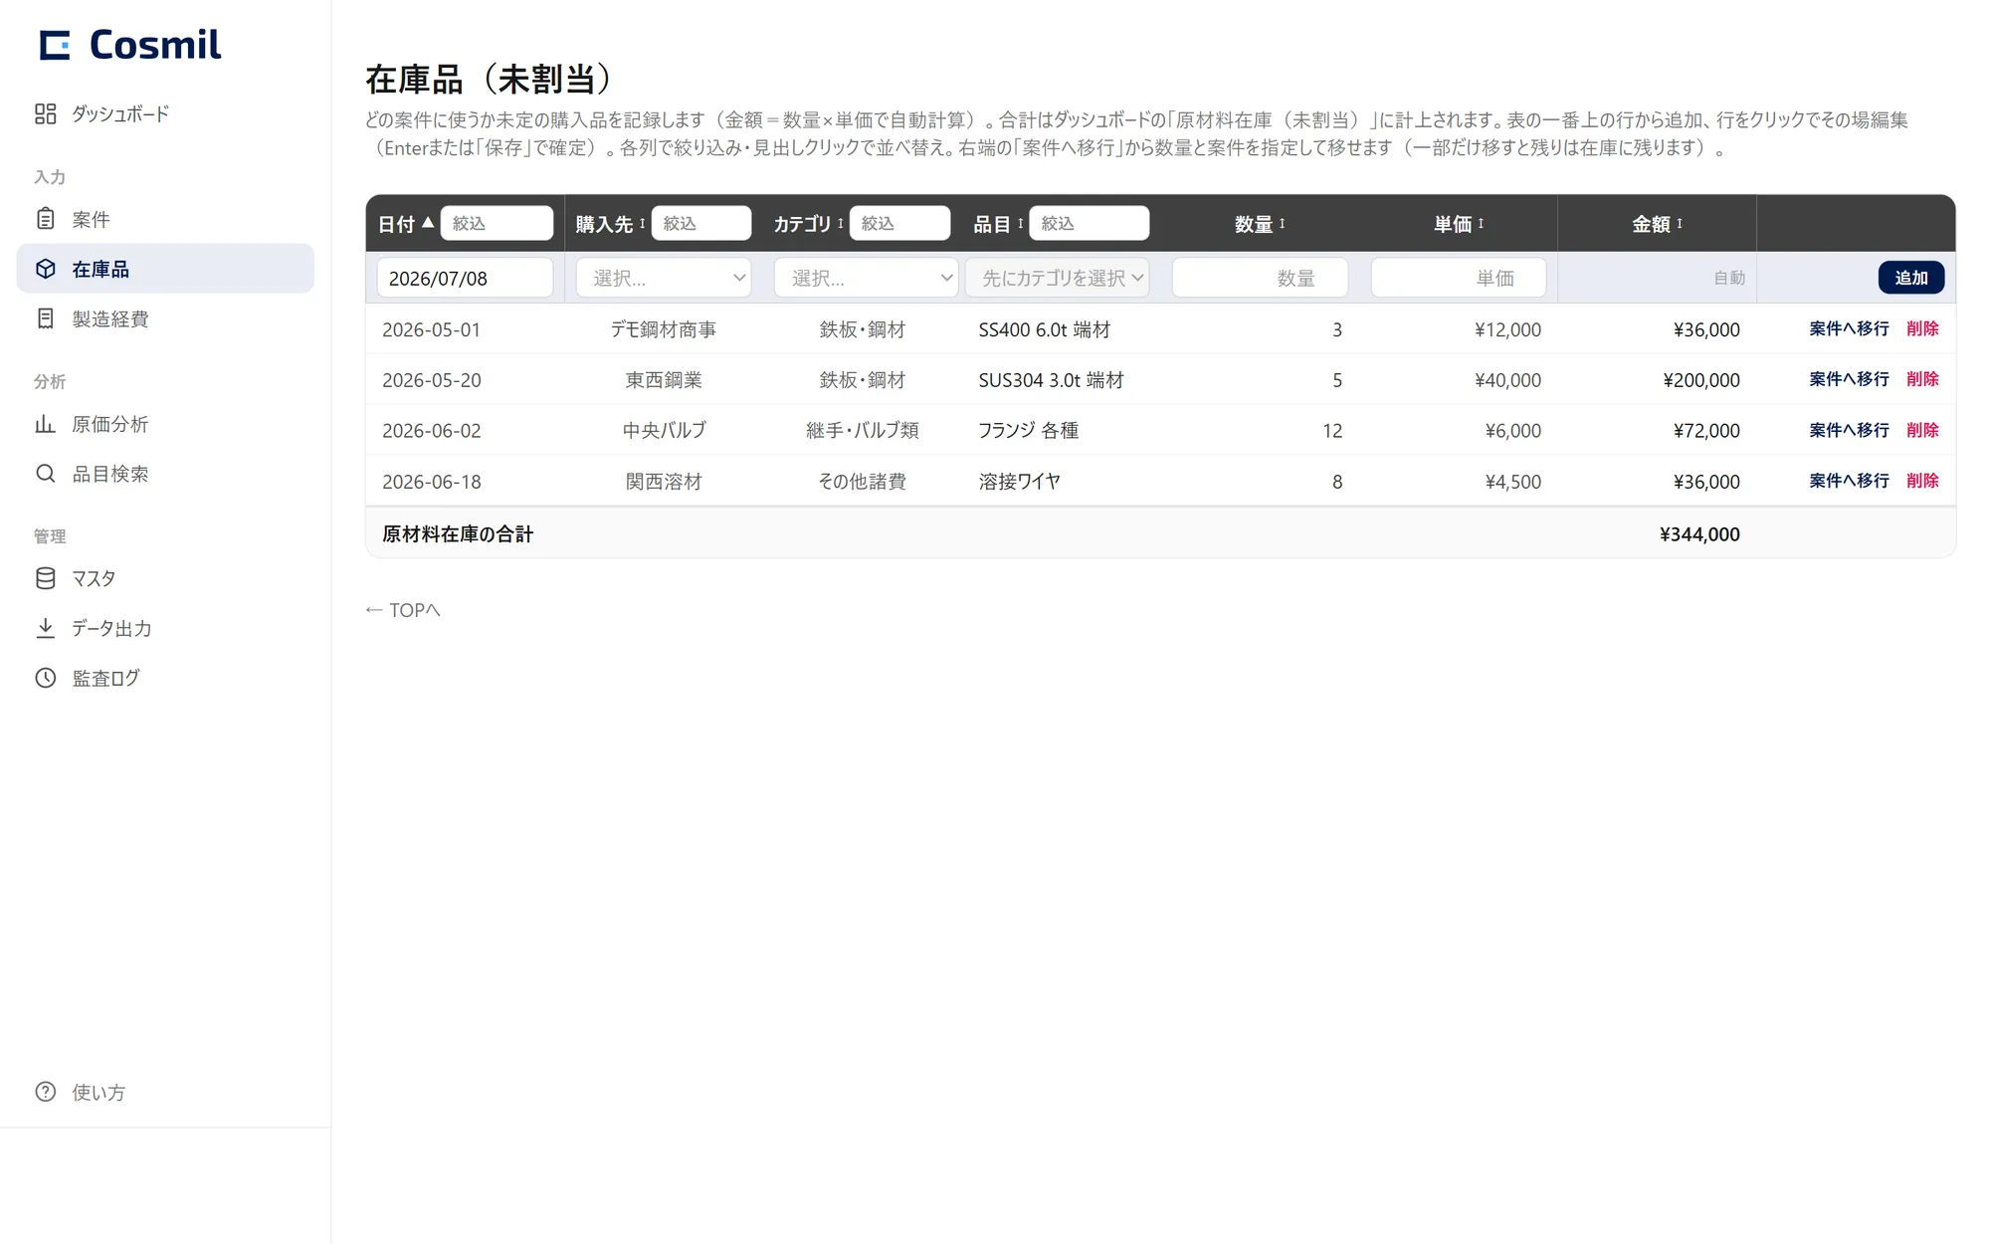Open the カテゴリ select dropdown

tap(866, 278)
